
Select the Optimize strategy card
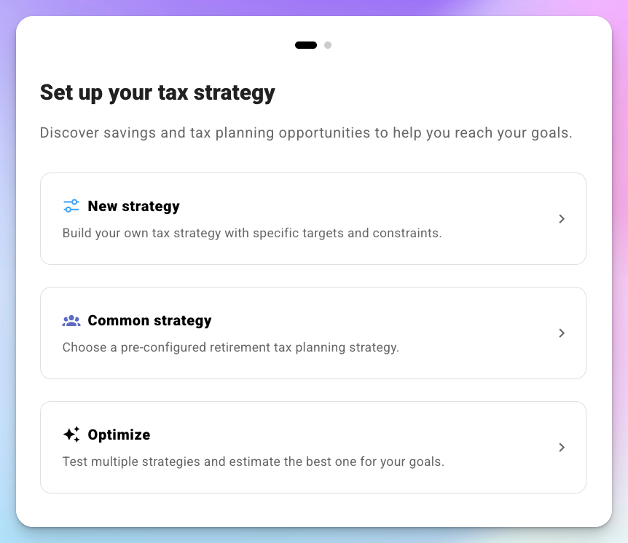coord(313,447)
